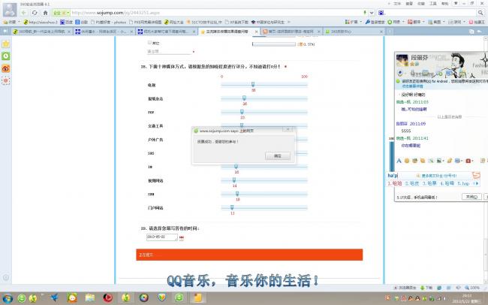Click the magnifier search icon in search box

[480, 13]
